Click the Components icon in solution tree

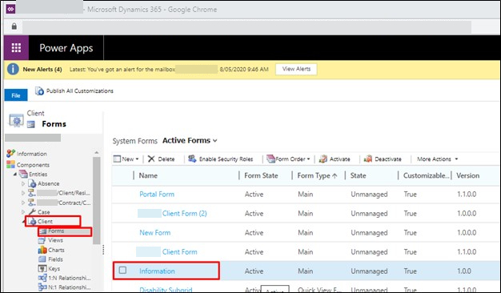(10, 165)
